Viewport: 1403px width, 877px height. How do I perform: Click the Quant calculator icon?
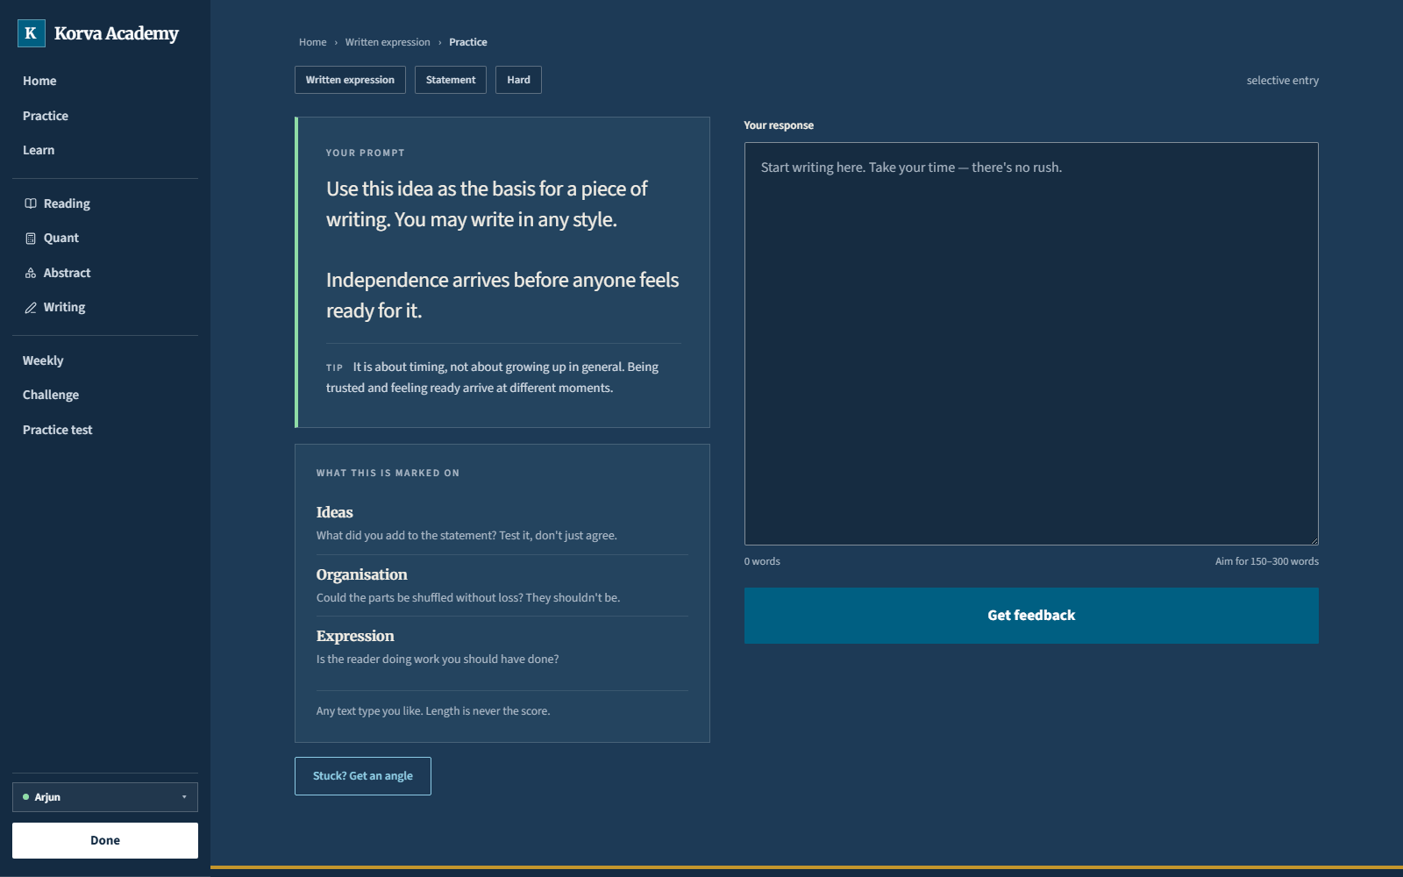31,239
